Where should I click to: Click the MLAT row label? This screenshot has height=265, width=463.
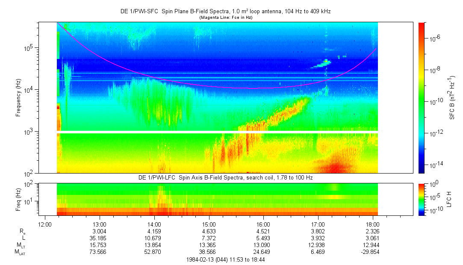point(20,253)
